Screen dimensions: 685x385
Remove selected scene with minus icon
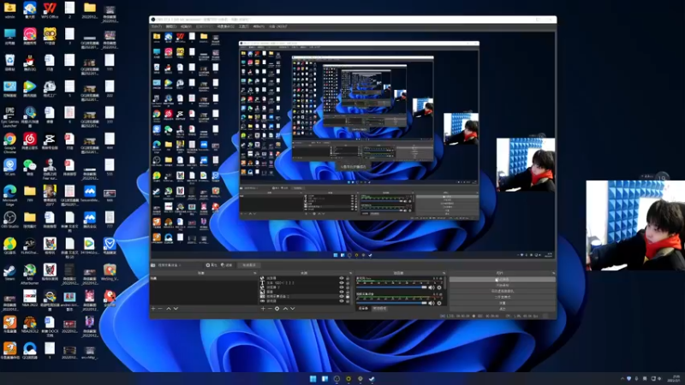click(160, 308)
